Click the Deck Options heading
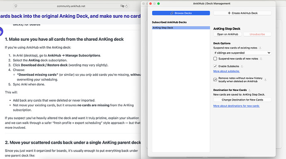Image resolution: width=286 pixels, height=159 pixels. pos(222,43)
